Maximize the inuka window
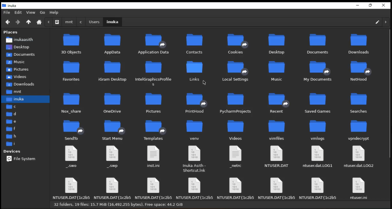 pos(370,5)
